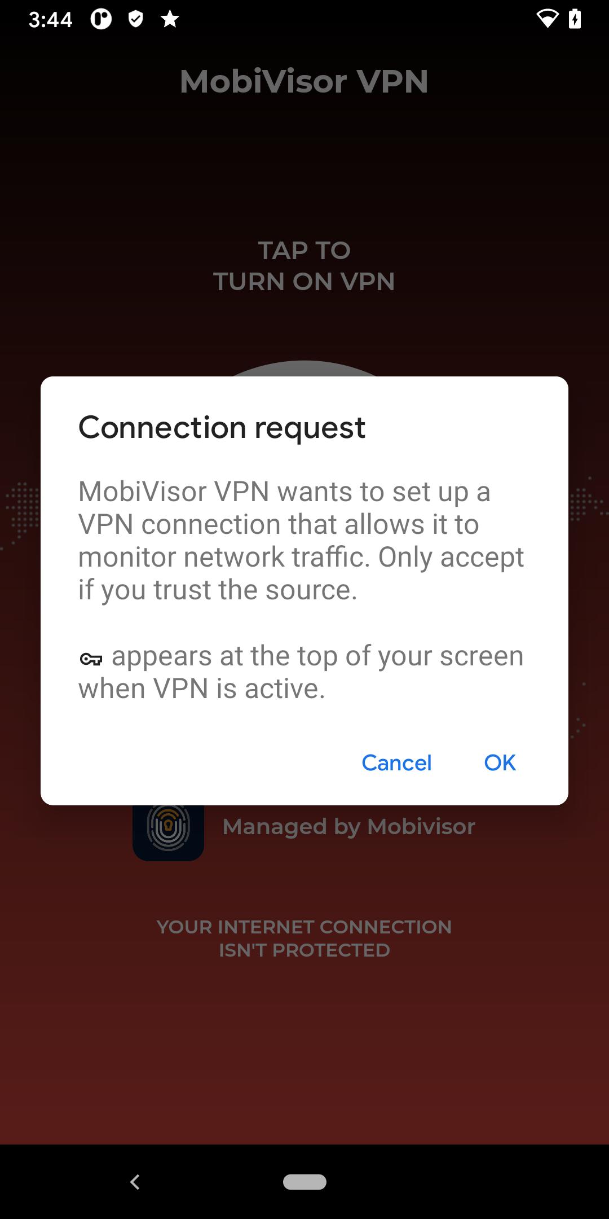
Task: Tap the Managed by Mobivisor label
Action: [348, 827]
